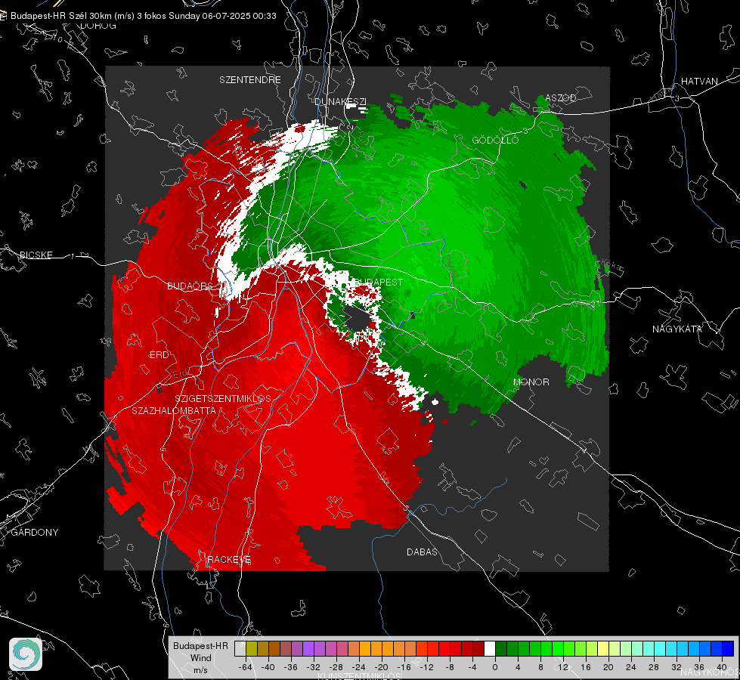Click the GÖDÖLLŐ city label
Image resolution: width=740 pixels, height=680 pixels.
(x=495, y=140)
